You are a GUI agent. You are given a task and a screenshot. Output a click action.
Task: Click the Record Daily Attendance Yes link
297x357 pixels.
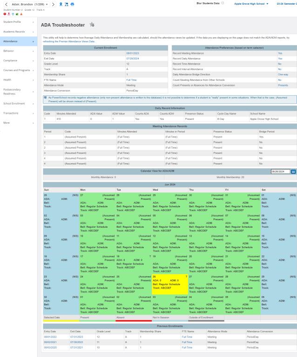point(280,59)
